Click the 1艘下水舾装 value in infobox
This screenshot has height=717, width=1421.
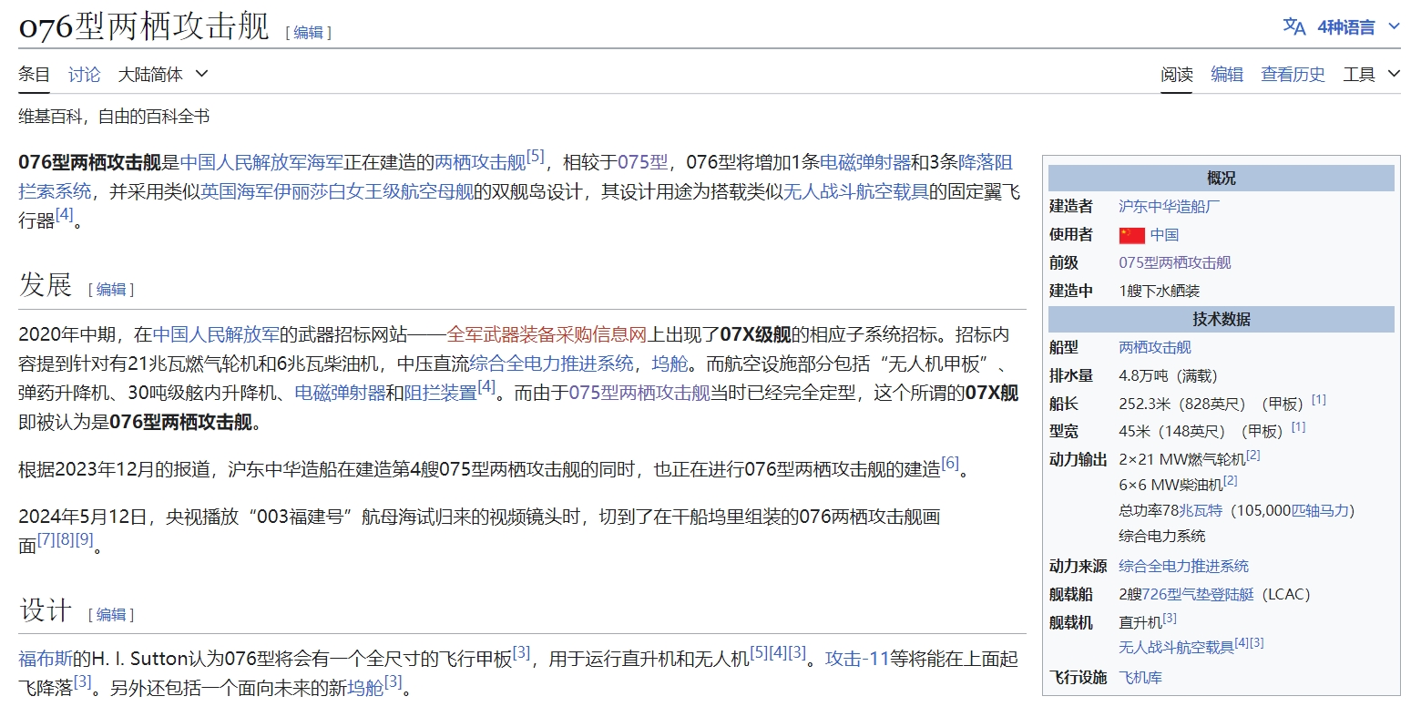1159,292
